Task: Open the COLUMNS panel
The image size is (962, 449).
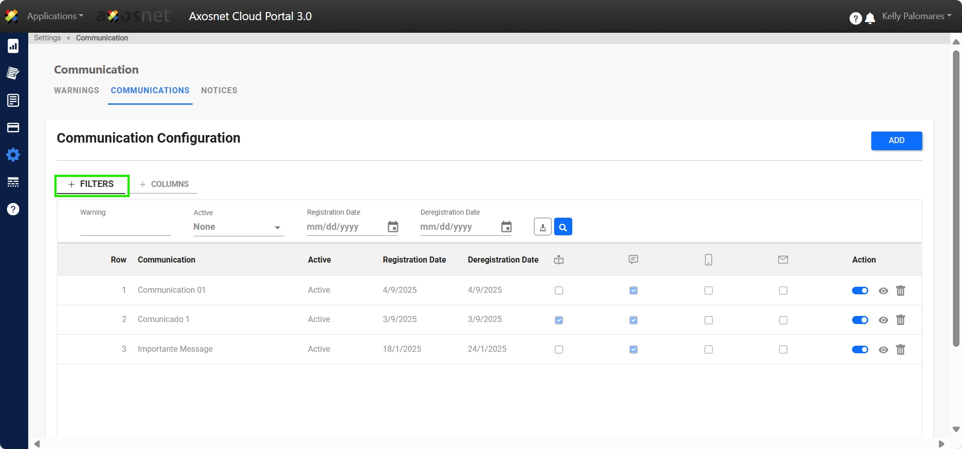Action: pos(164,184)
